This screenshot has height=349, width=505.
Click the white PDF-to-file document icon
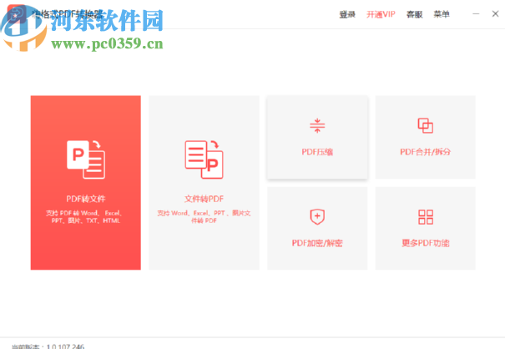pos(86,159)
